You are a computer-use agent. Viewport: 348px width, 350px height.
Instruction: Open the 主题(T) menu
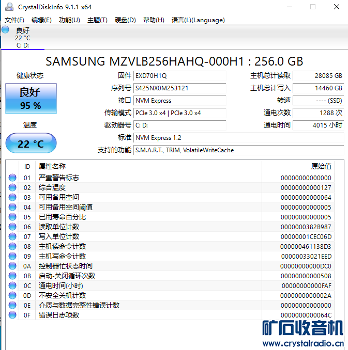pos(97,20)
